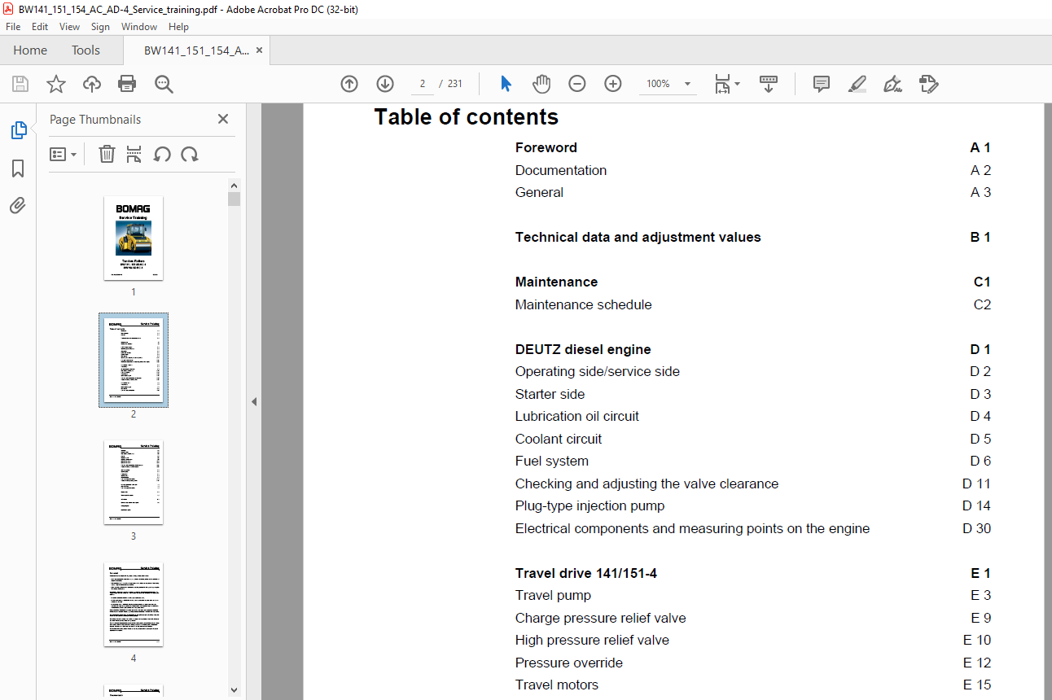Click Charge pressure relief valve entry
This screenshot has width=1052, height=700.
(601, 618)
